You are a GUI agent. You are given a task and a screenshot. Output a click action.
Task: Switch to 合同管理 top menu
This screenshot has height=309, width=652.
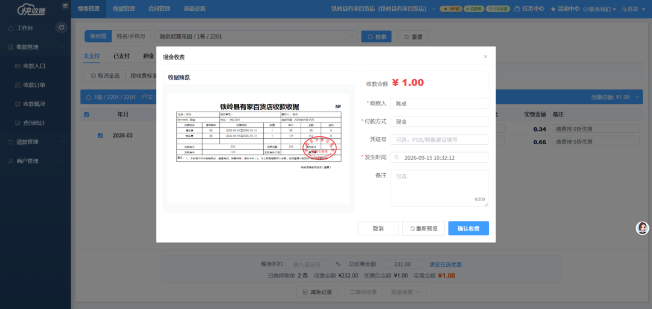point(159,8)
